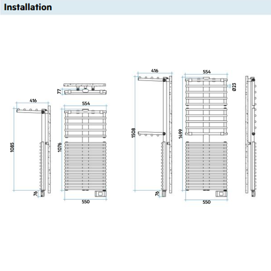Click the Installation heading
The height and width of the screenshot is (271, 271).
(x=28, y=7)
